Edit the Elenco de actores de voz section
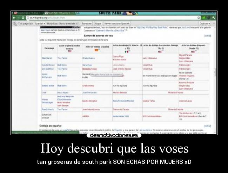 (208, 36)
